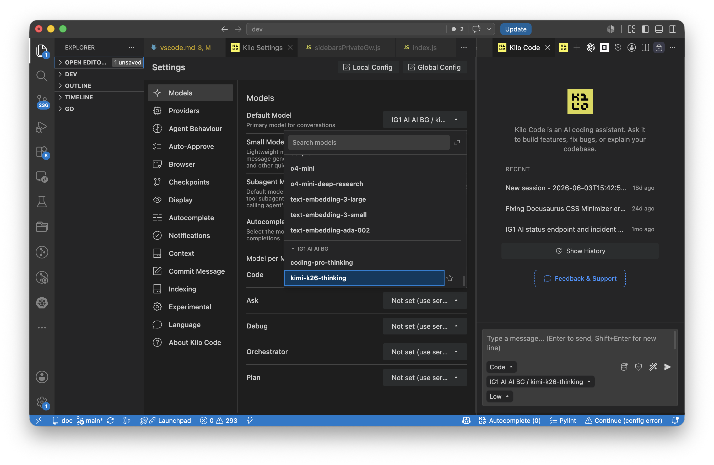
Task: Click New Task plus icon in Kilo panel
Action: (x=577, y=47)
